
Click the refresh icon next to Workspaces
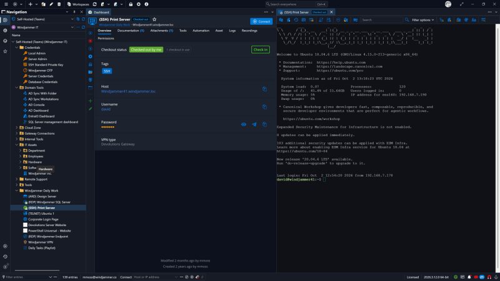click(x=95, y=4)
